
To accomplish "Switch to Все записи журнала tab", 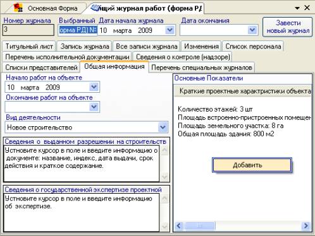I will tap(147, 46).
